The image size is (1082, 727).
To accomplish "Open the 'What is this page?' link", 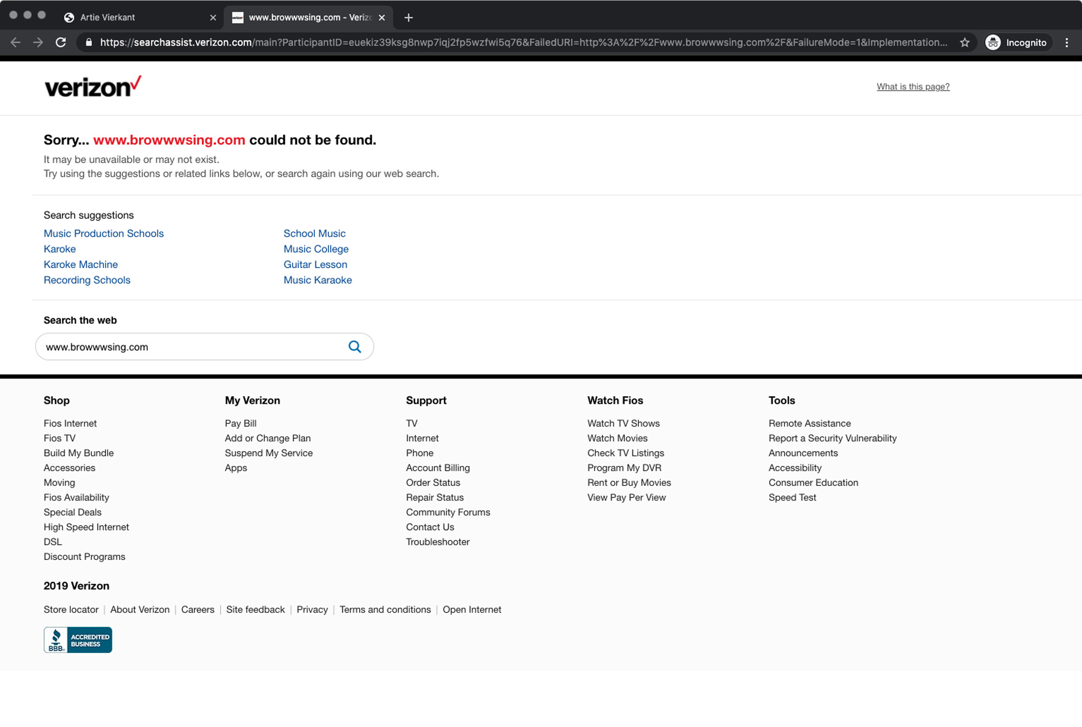I will (x=913, y=86).
